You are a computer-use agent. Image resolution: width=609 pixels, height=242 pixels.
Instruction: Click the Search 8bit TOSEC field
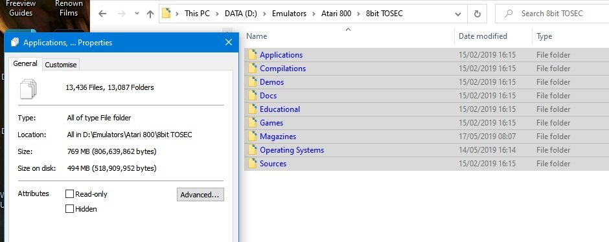[x=552, y=14]
